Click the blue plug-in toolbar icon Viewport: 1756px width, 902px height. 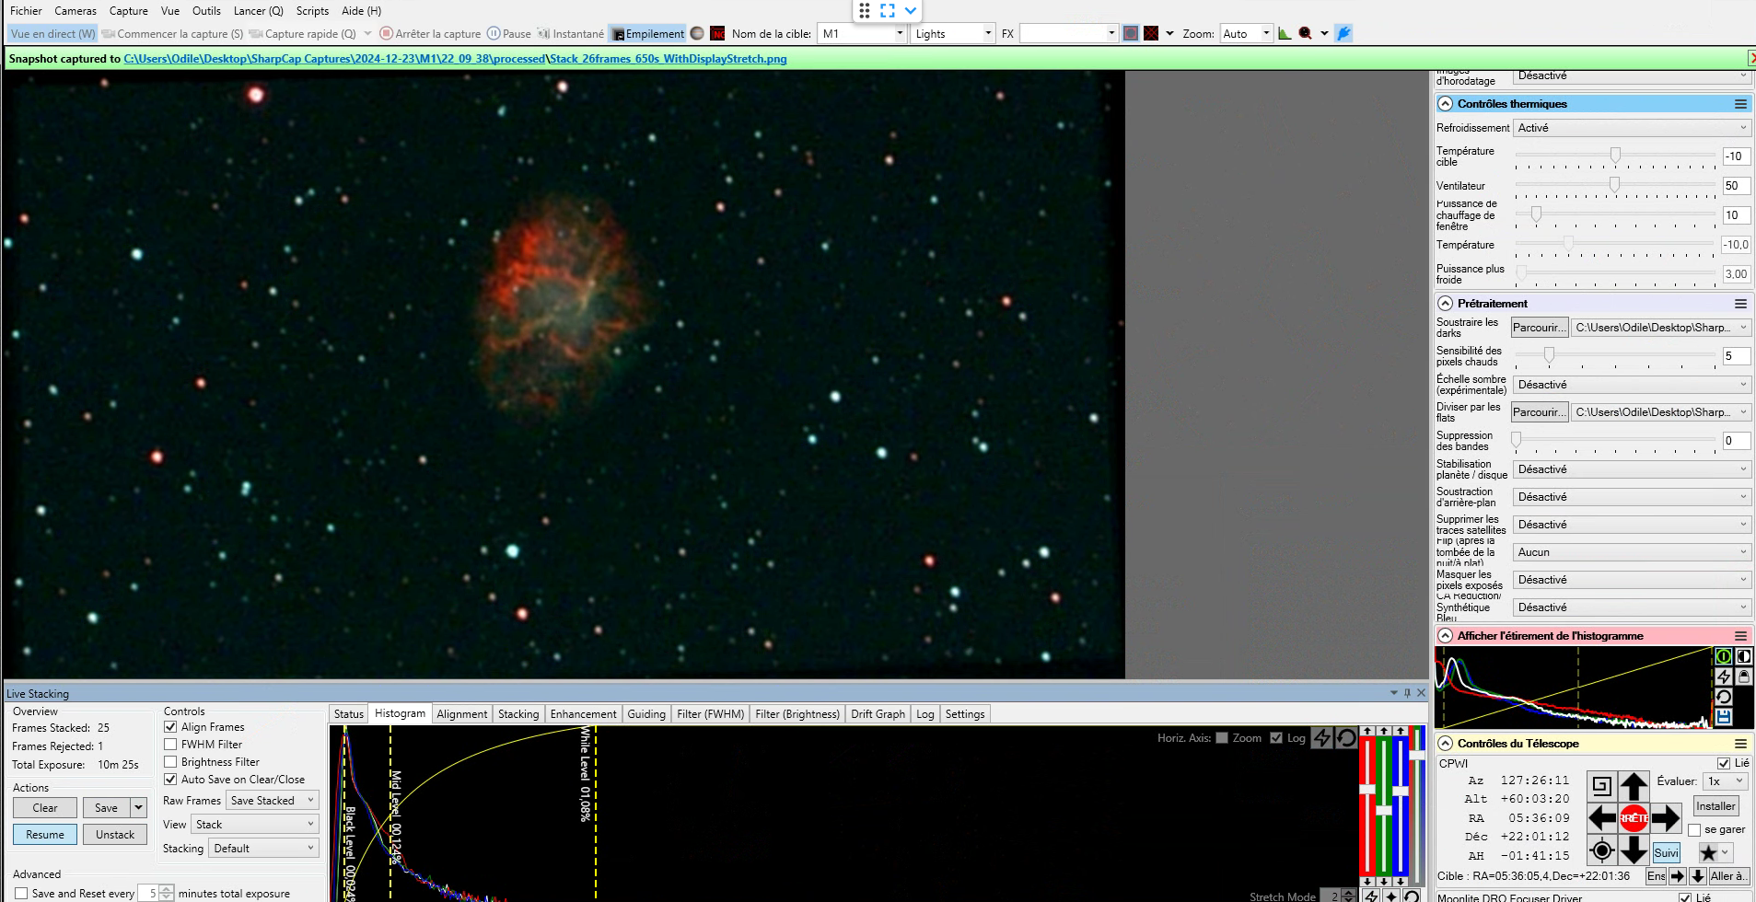pyautogui.click(x=1343, y=34)
